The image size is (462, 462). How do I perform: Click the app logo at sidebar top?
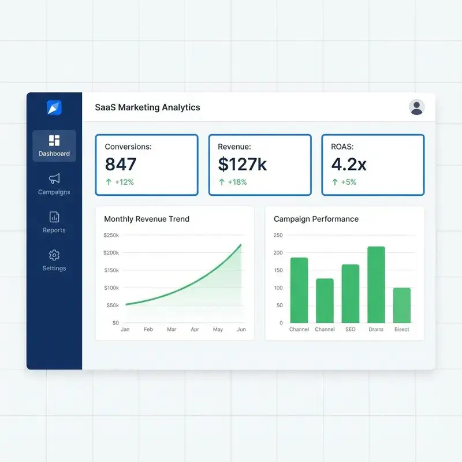pyautogui.click(x=54, y=109)
